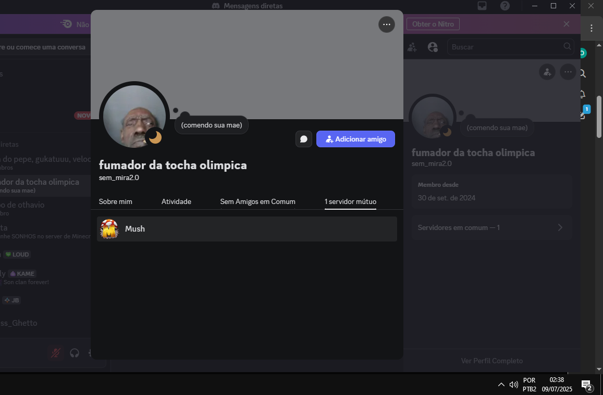603x395 pixels.
Task: Click username sem_mira2.0 in popup
Action: tap(119, 178)
